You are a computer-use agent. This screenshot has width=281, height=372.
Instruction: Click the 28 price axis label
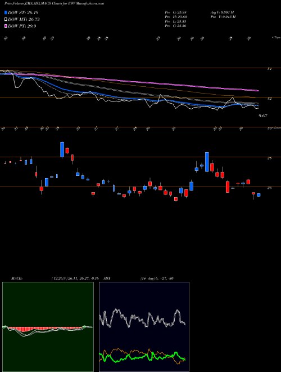(269, 158)
